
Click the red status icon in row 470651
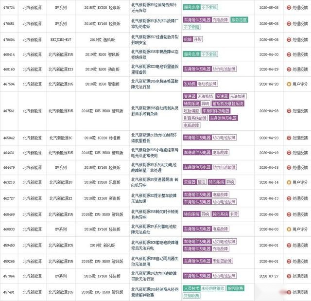[x=289, y=24]
